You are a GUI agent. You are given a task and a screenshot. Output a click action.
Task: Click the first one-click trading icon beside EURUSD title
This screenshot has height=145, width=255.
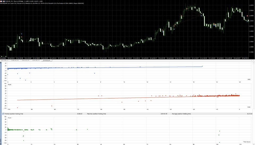point(1,1)
